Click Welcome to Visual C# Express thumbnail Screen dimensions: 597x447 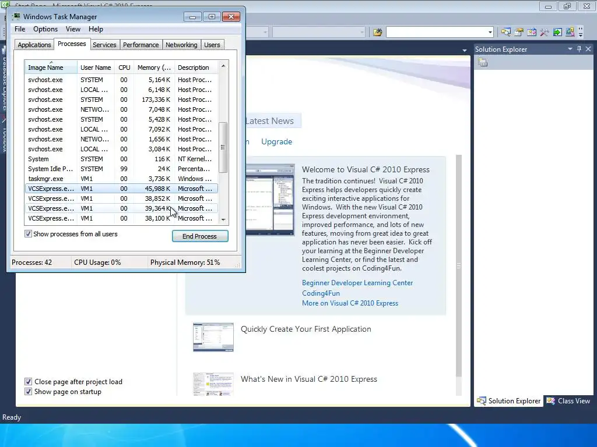[270, 200]
